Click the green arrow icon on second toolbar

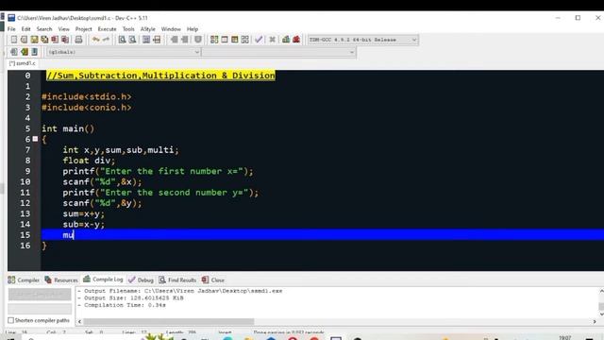point(25,52)
